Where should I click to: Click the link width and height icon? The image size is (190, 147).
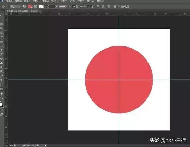click(x=81, y=6)
